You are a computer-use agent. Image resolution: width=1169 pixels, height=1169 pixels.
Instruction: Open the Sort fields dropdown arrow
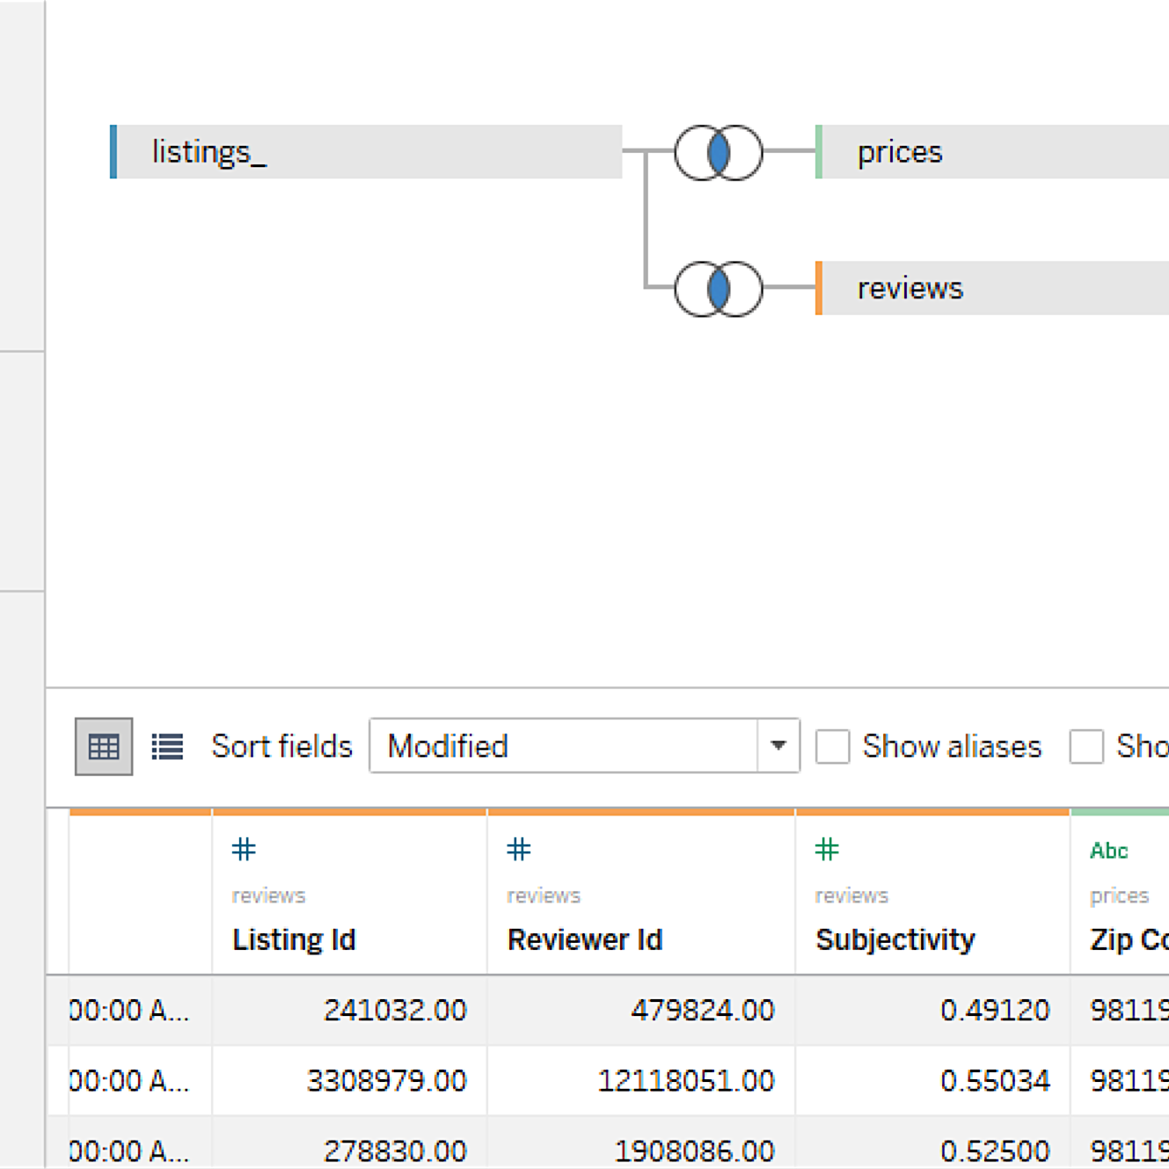pyautogui.click(x=778, y=746)
